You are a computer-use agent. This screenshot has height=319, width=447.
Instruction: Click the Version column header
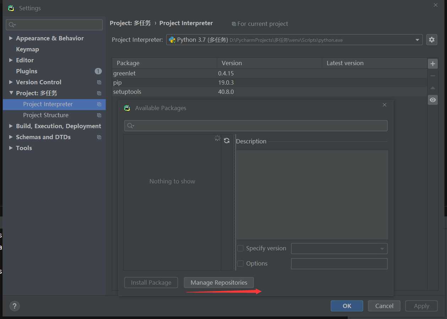tap(269, 63)
